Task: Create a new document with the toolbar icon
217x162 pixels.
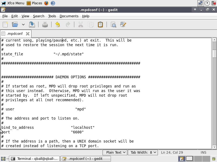Action: tap(5, 25)
